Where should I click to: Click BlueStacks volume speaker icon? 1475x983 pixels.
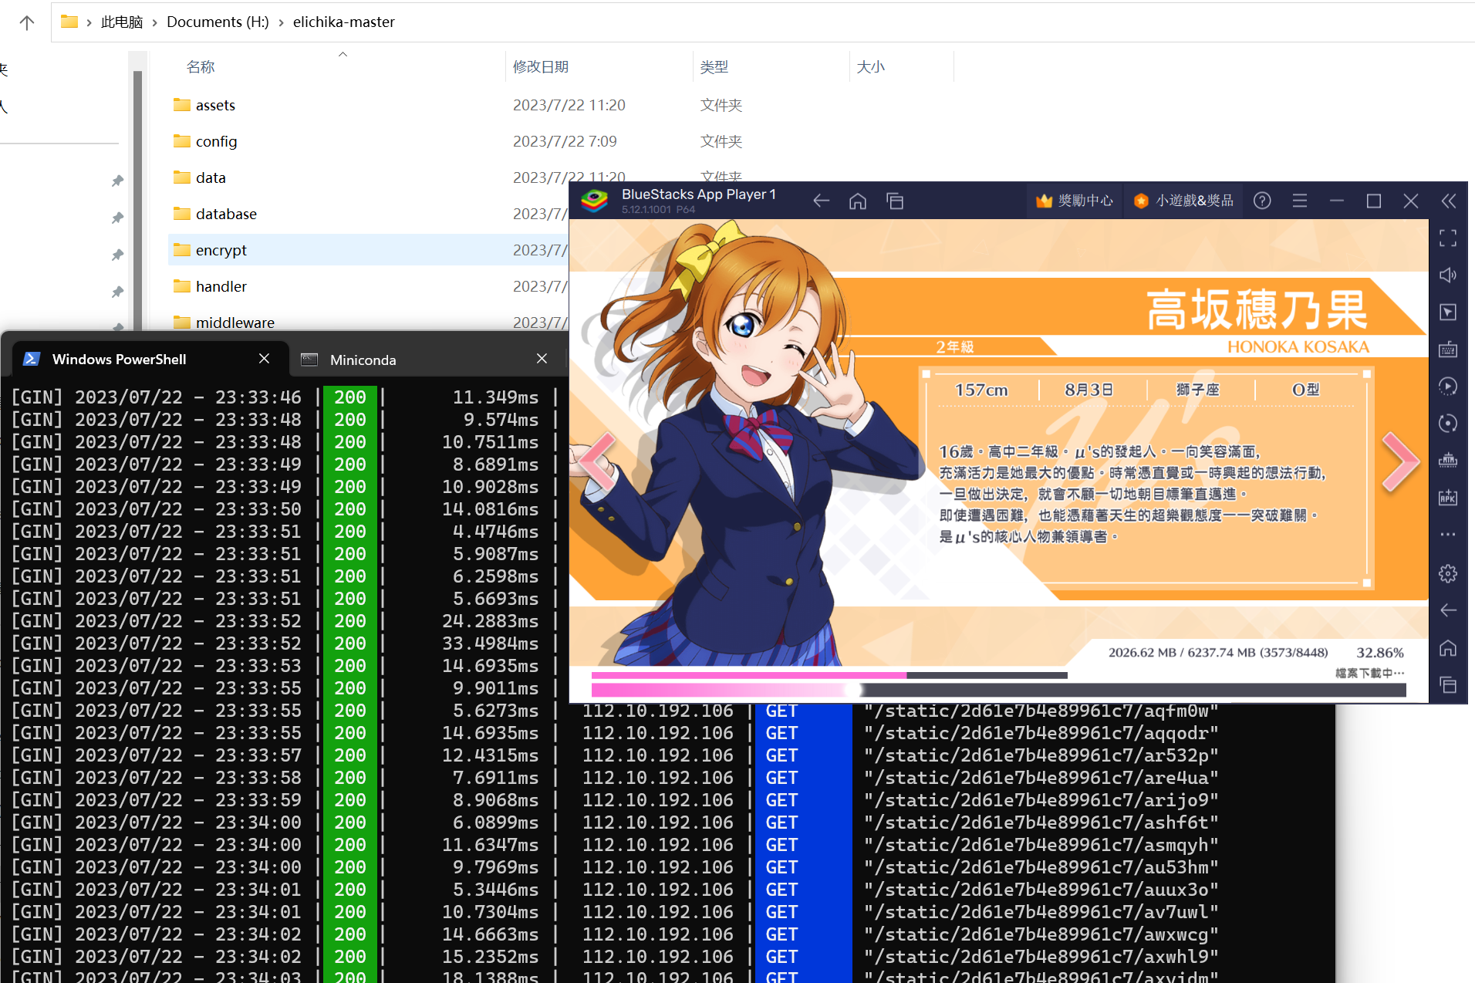point(1448,275)
